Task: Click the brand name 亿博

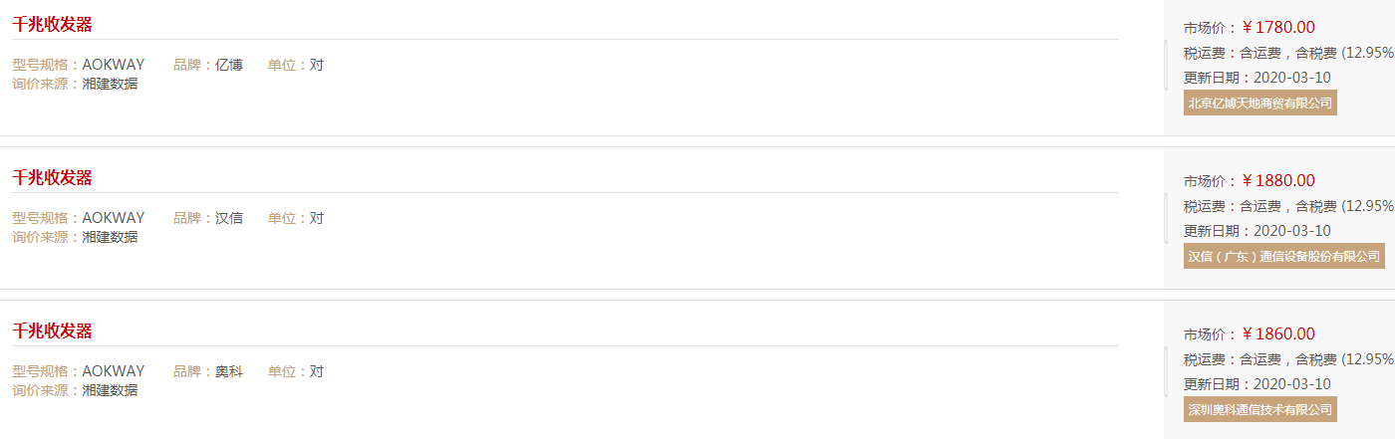Action: [229, 65]
